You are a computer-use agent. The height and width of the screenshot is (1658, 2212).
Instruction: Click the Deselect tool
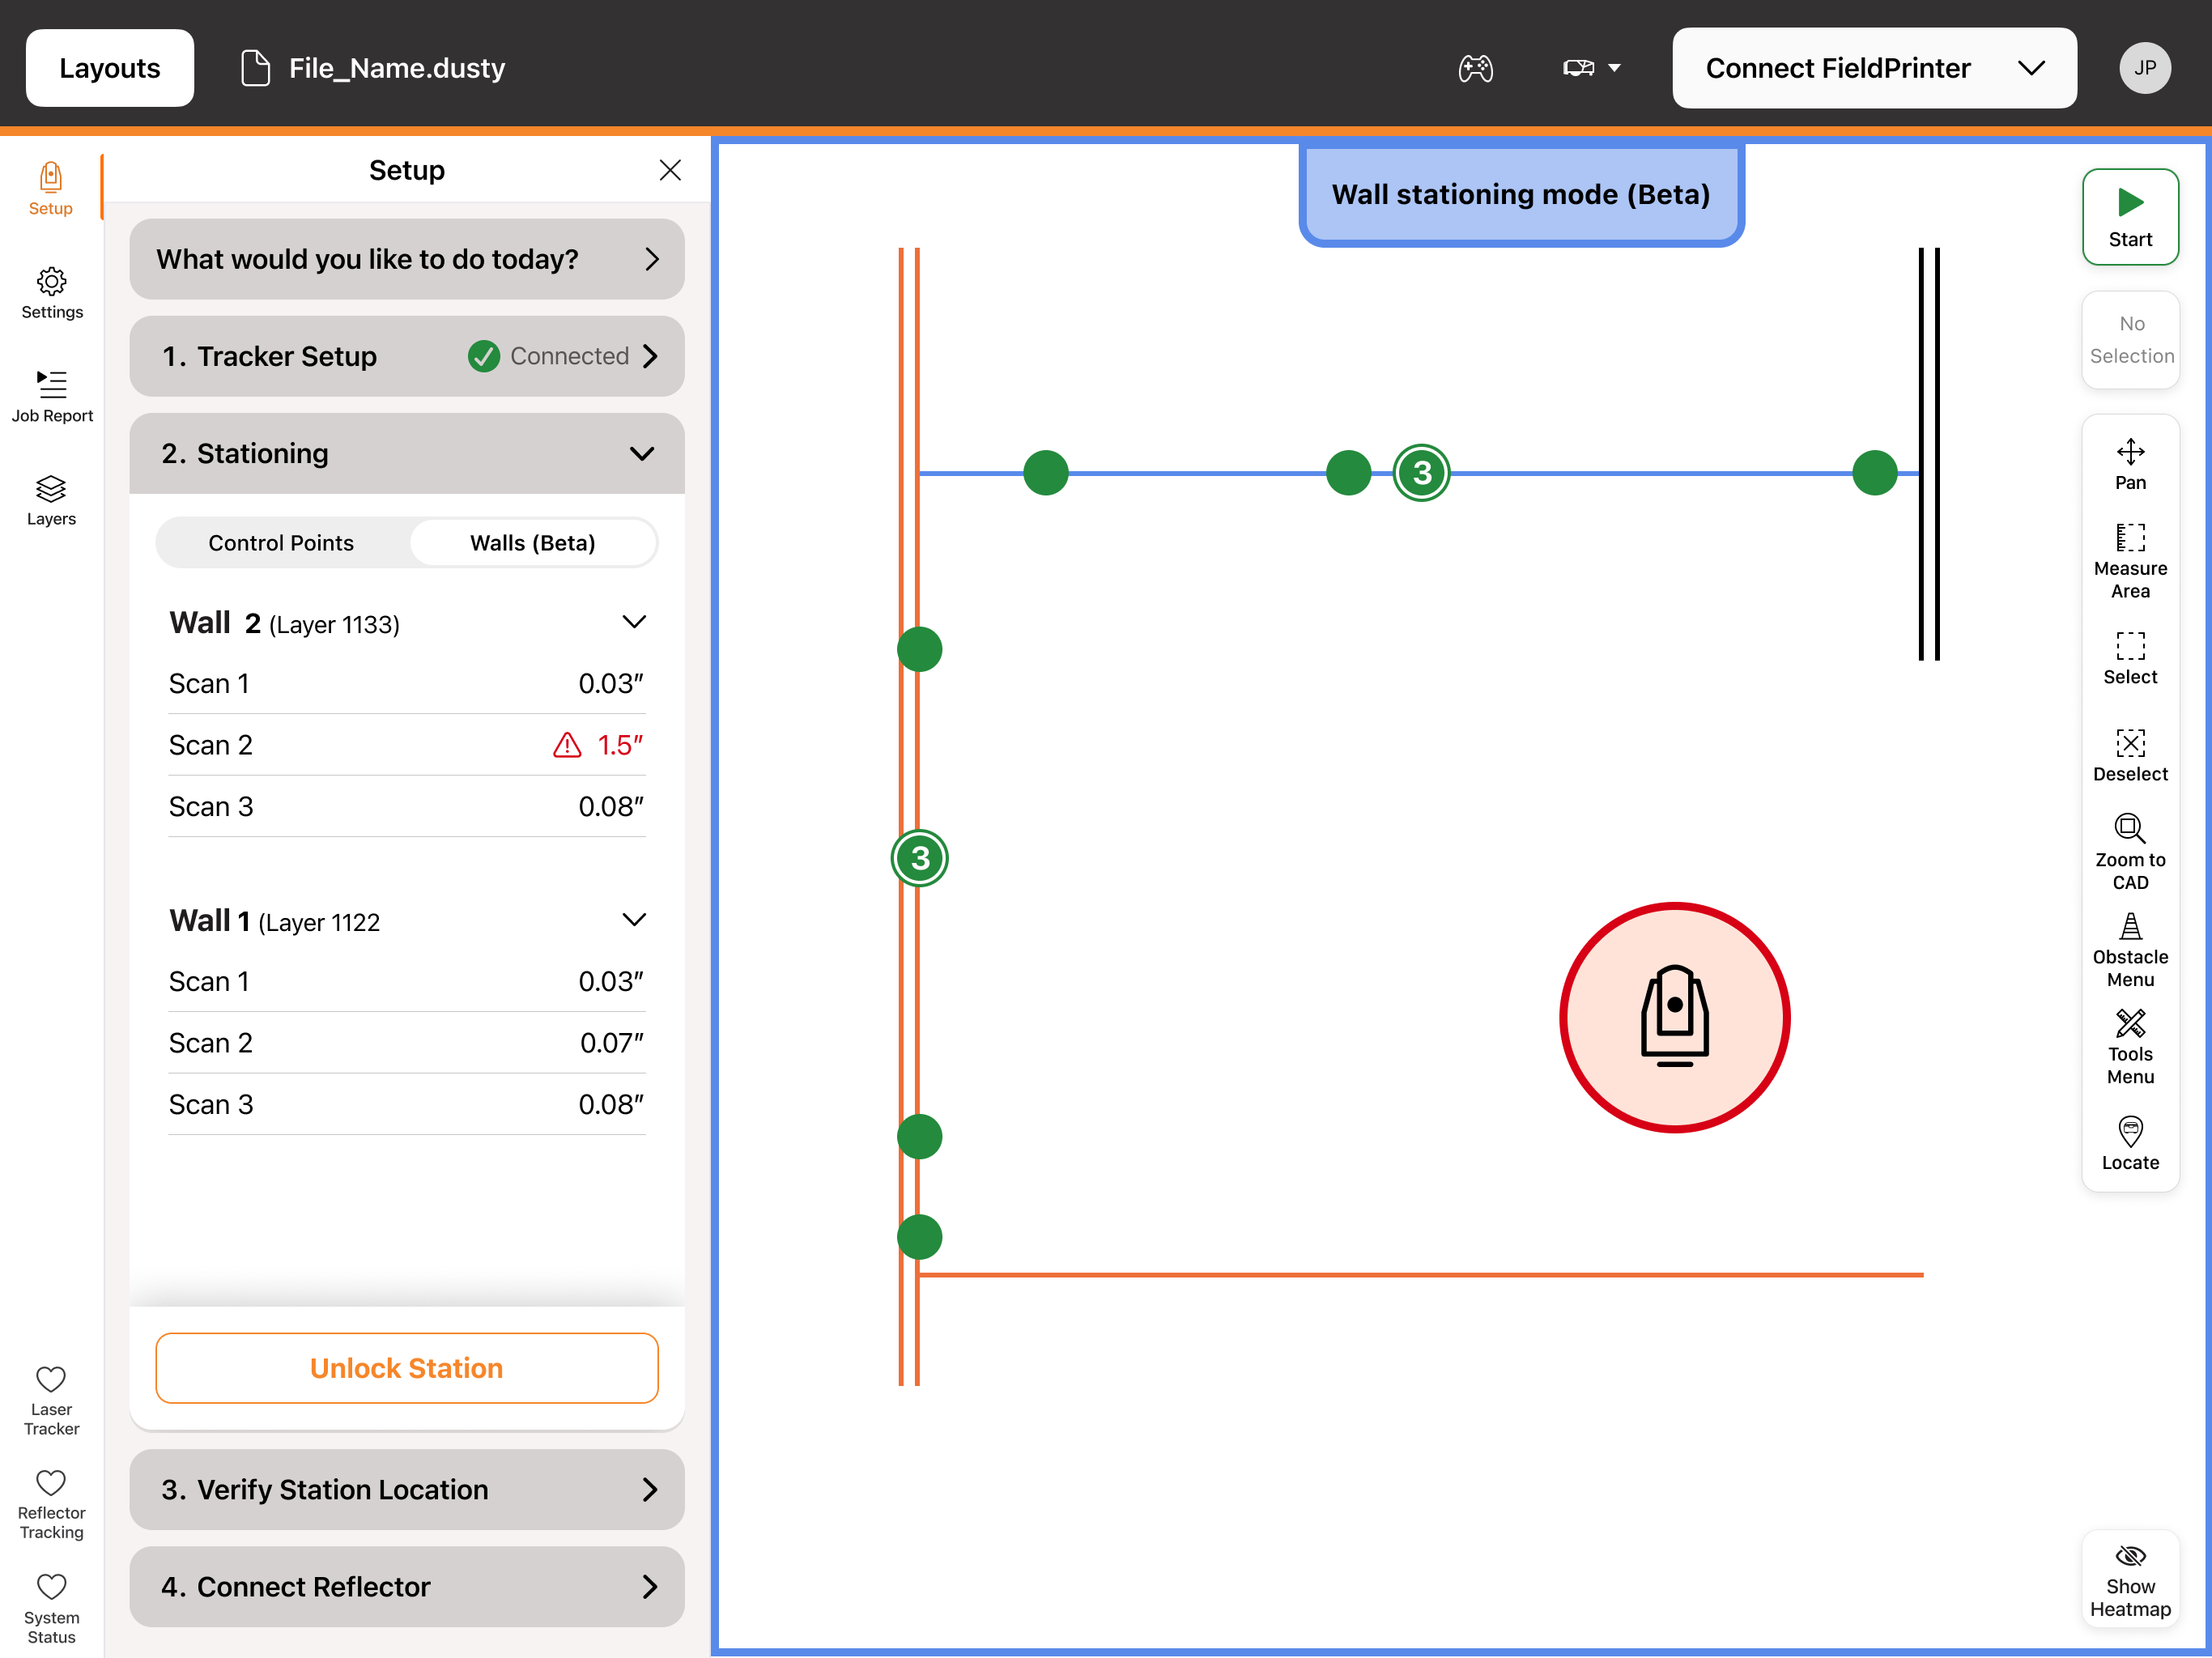(2130, 755)
